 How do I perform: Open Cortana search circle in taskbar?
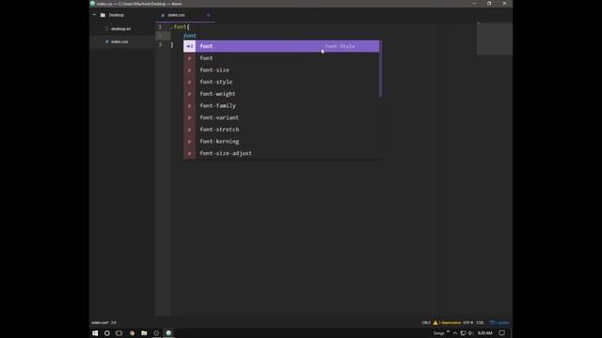tap(107, 333)
